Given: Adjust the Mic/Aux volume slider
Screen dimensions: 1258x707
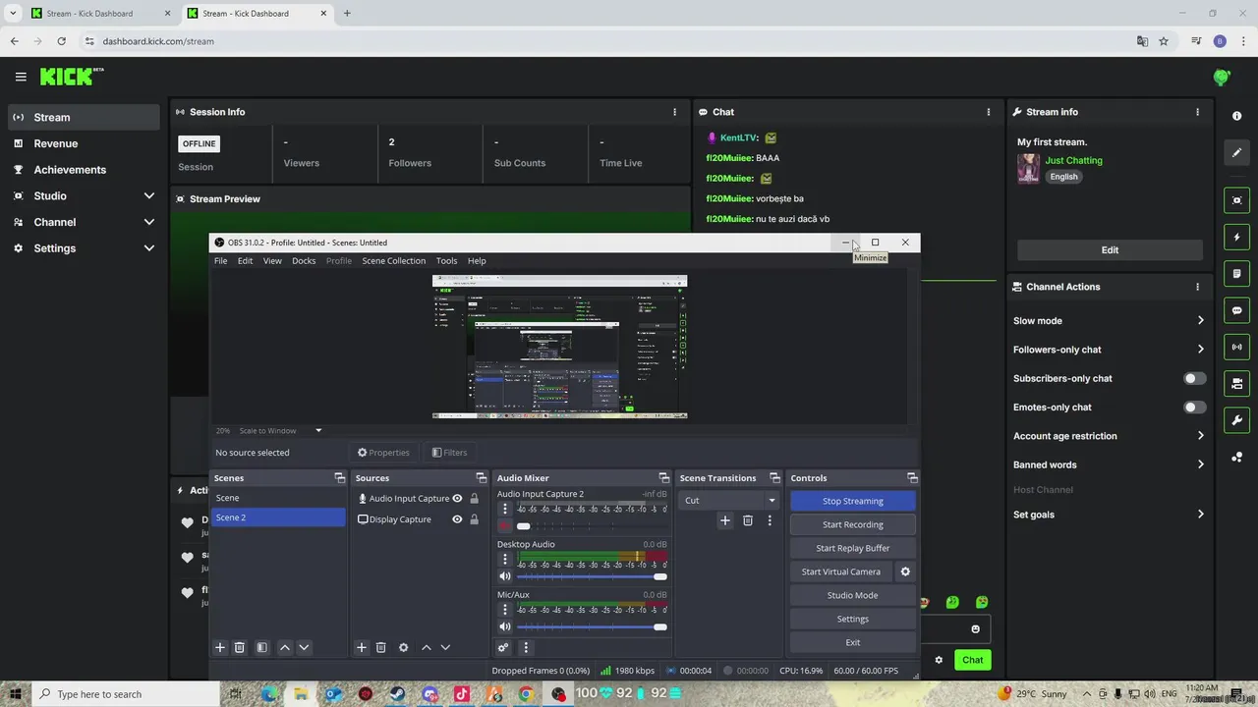Looking at the screenshot, I should pos(592,626).
